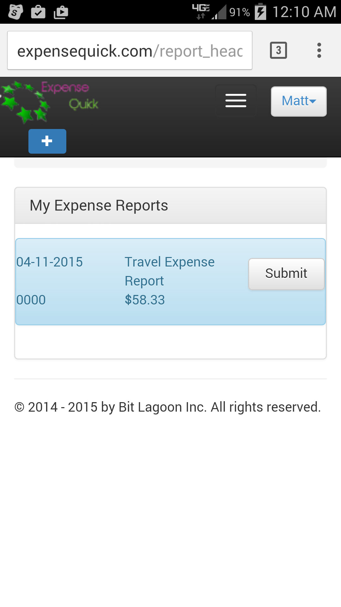The width and height of the screenshot is (341, 607).
Task: Submit the Travel Expense Report
Action: coord(286,274)
